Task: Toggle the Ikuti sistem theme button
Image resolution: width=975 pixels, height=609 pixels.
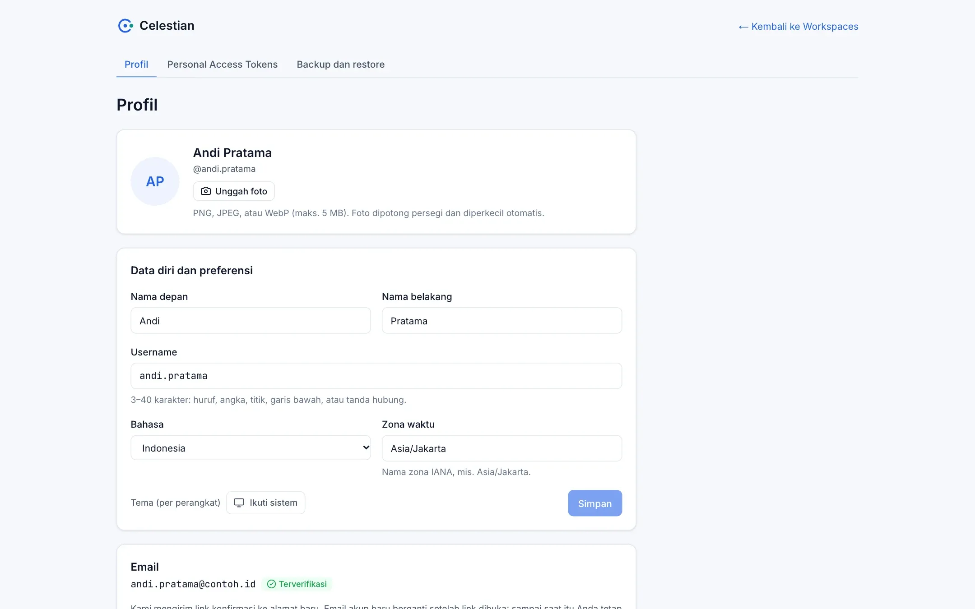Action: (x=265, y=503)
